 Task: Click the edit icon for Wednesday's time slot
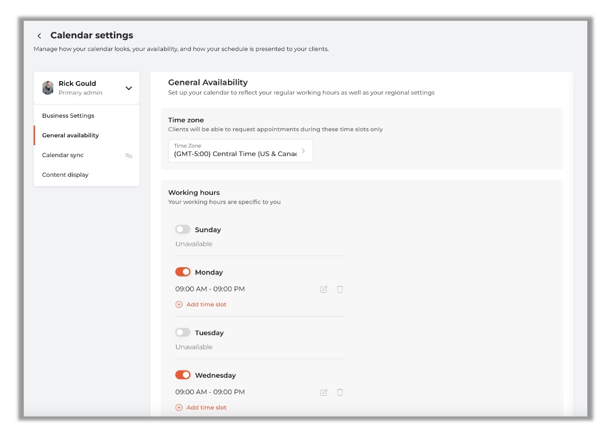(x=324, y=392)
